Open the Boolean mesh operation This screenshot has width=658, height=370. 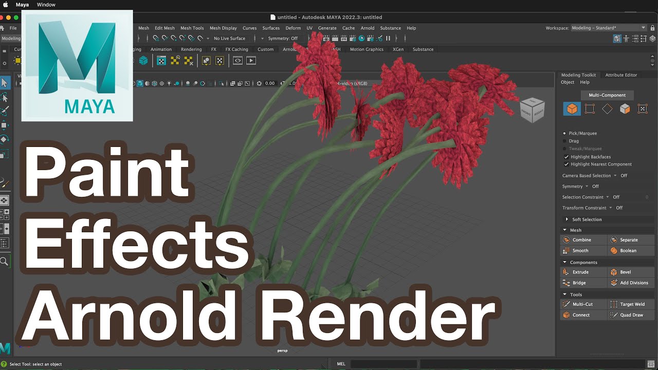pyautogui.click(x=631, y=251)
